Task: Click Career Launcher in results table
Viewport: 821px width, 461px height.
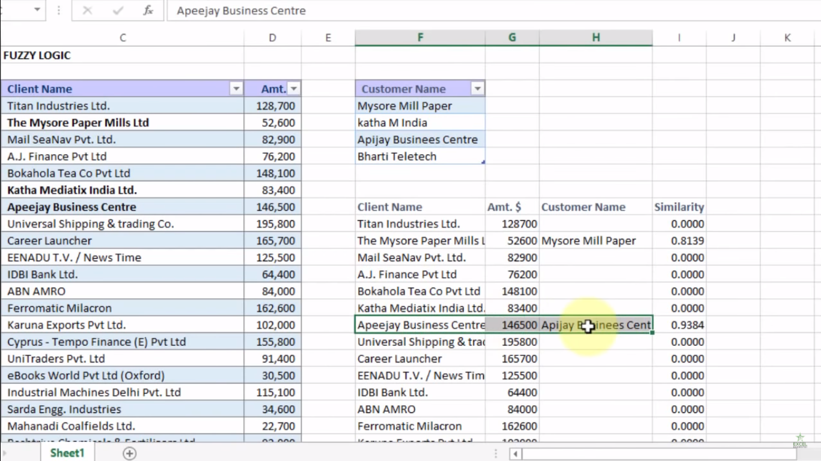Action: tap(420, 359)
